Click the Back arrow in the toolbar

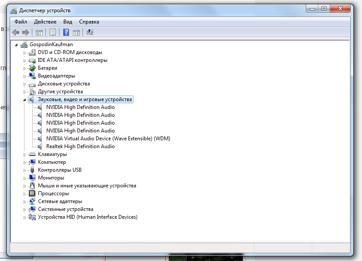[16, 32]
